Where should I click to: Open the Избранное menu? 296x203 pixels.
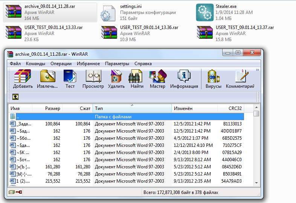pyautogui.click(x=88, y=64)
